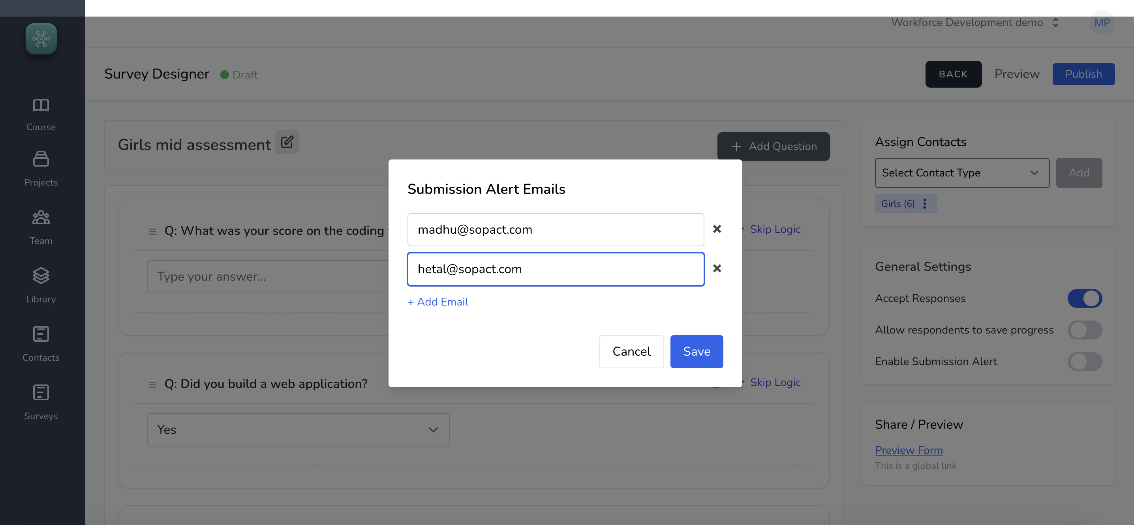
Task: Click the BACK button
Action: tap(953, 74)
